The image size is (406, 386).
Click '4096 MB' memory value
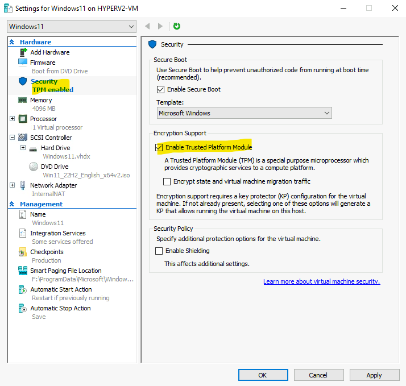44,109
